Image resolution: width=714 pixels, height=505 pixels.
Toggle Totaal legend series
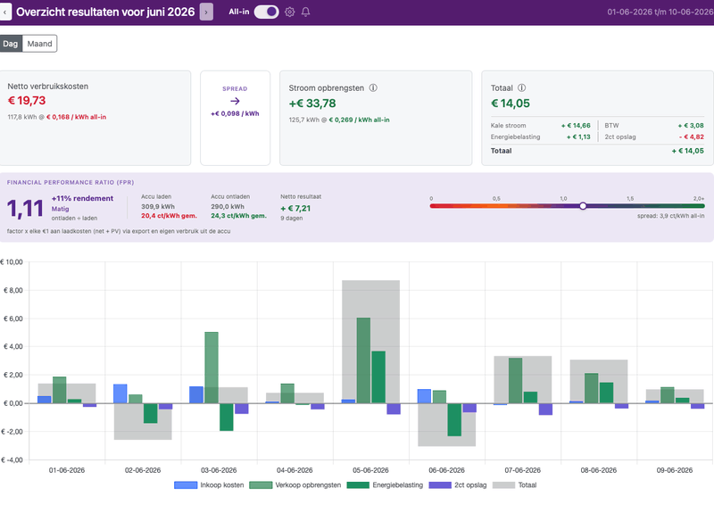click(x=515, y=485)
